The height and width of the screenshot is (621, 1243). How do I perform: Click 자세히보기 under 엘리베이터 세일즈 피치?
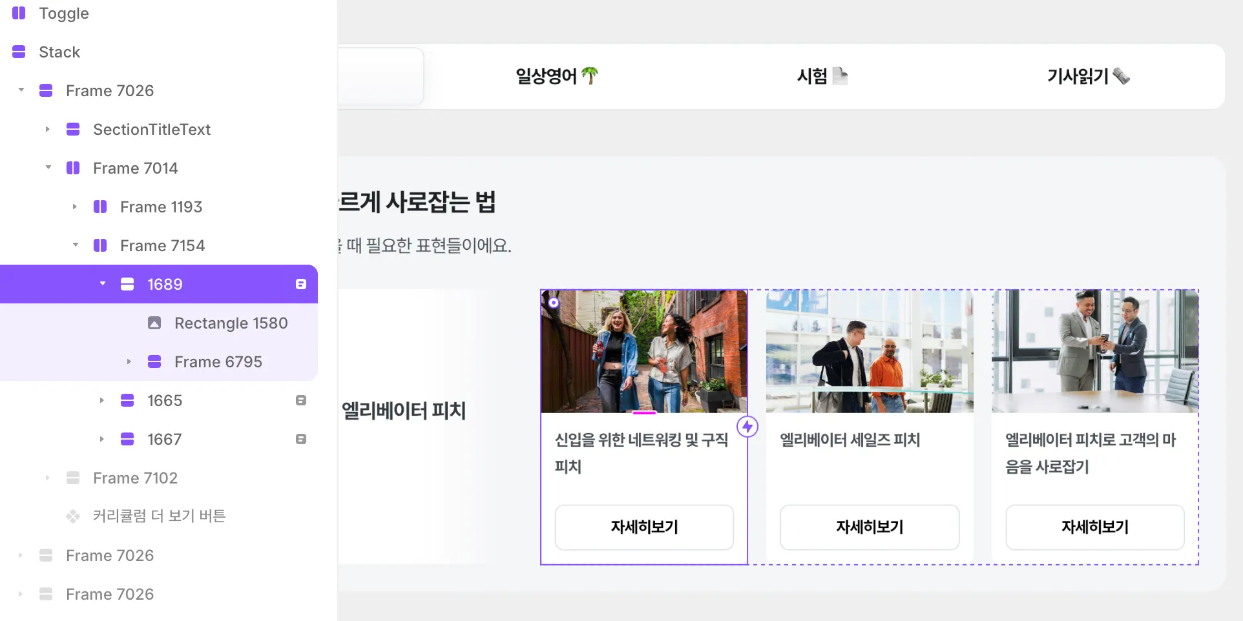point(870,527)
